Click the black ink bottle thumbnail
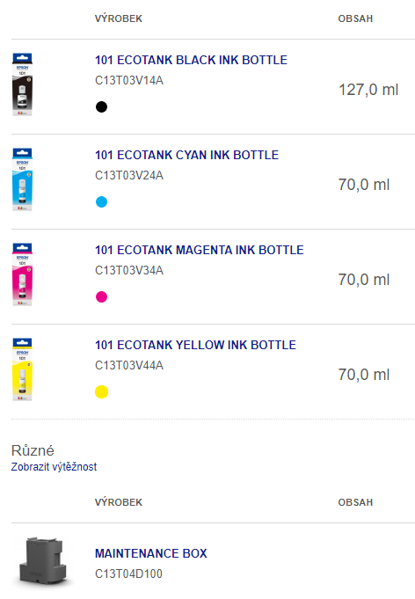Viewport: 415px width, 599px height. pos(22,84)
